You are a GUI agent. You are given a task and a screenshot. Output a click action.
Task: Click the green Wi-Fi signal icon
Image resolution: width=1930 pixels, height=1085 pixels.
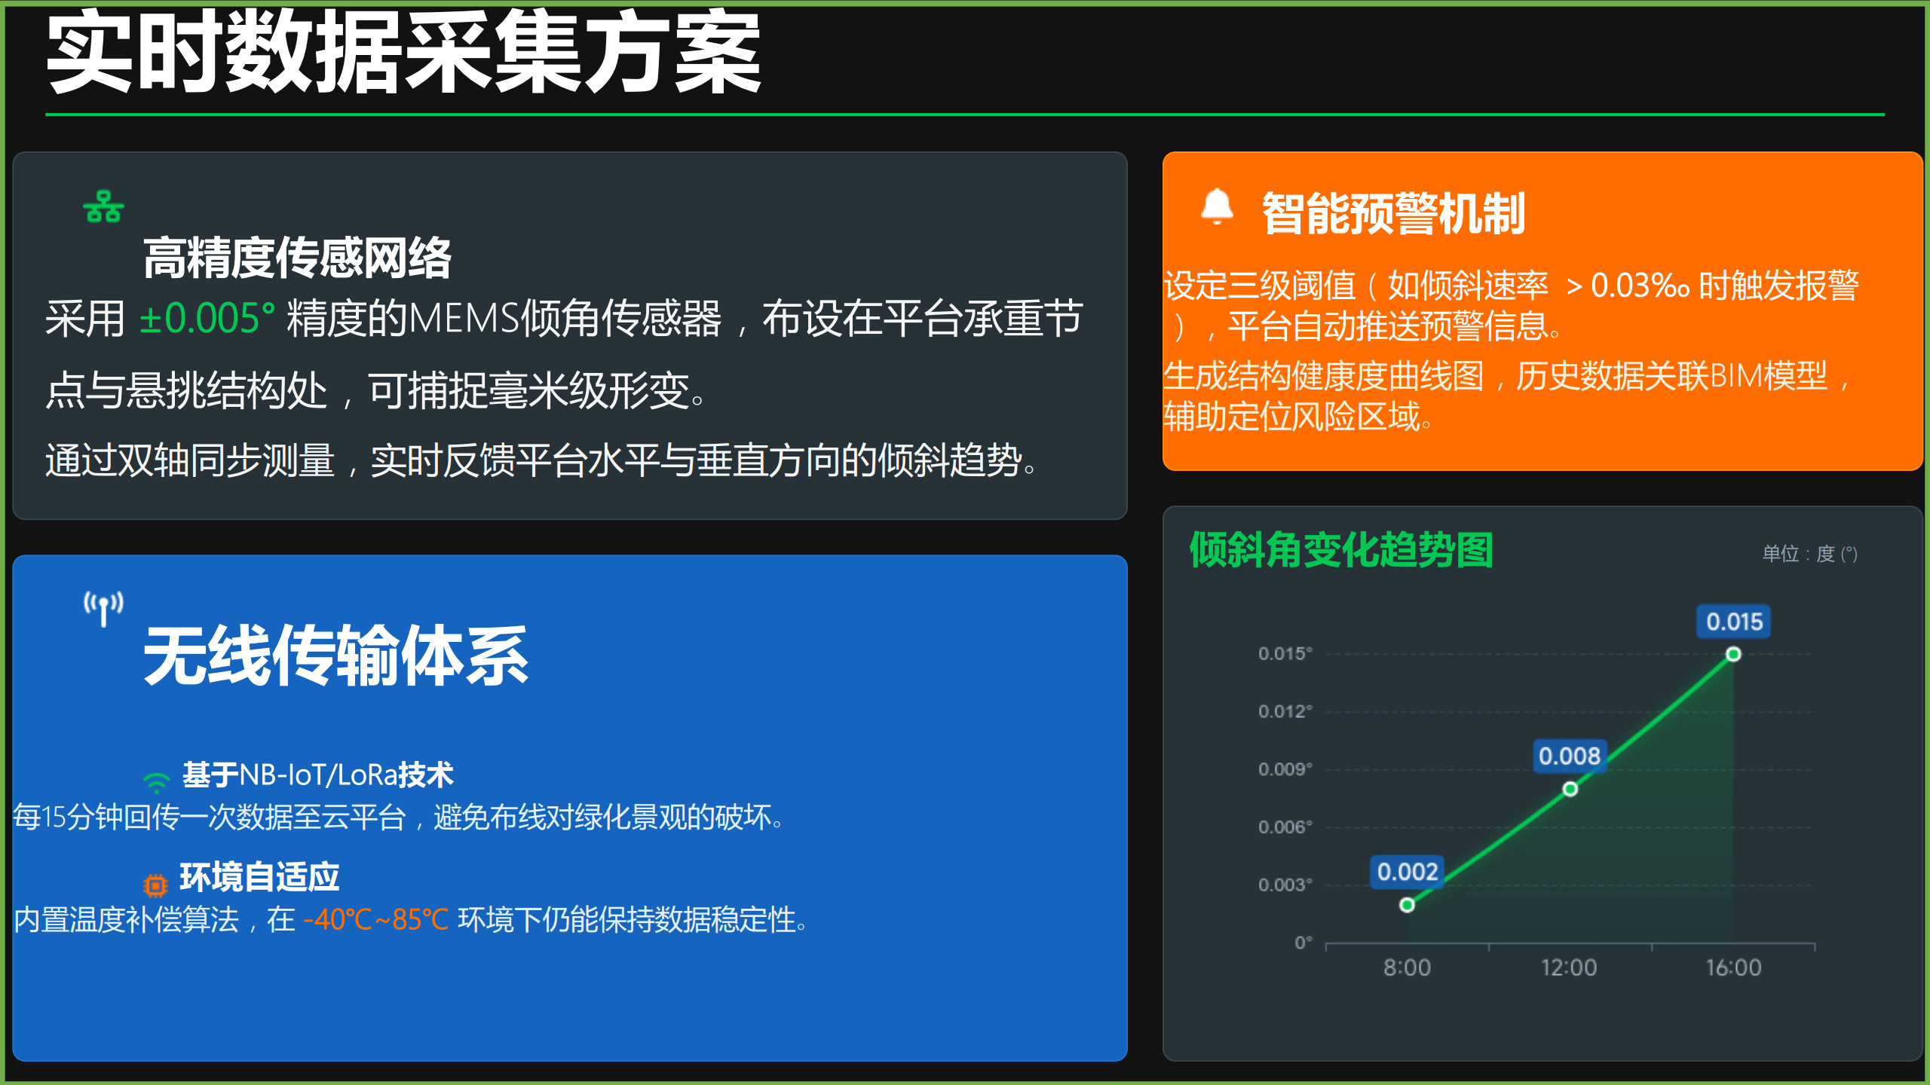157,782
